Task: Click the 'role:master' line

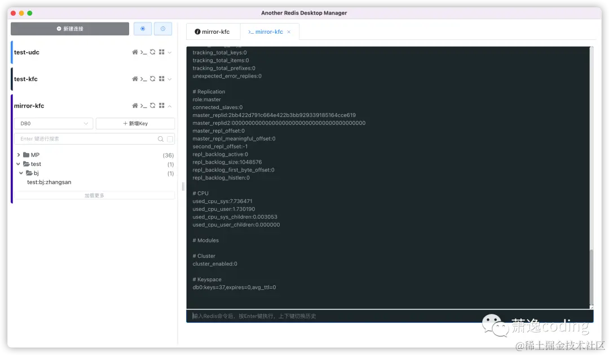Action: [206, 99]
